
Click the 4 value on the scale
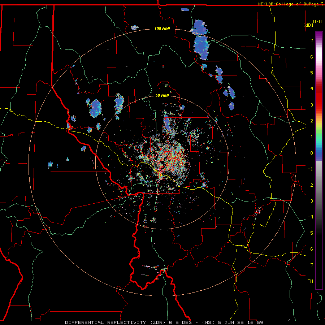pos(312,89)
